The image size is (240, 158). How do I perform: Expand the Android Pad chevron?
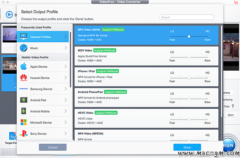pos(66,100)
